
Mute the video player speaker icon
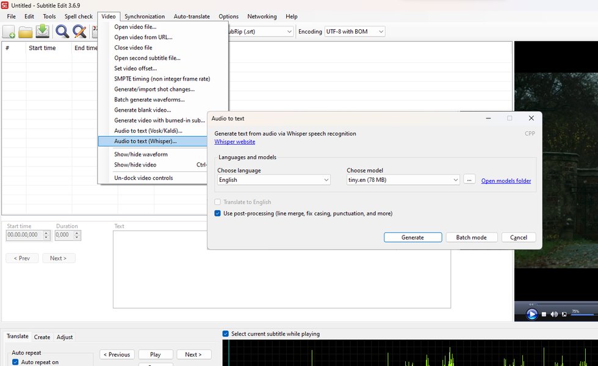(554, 314)
